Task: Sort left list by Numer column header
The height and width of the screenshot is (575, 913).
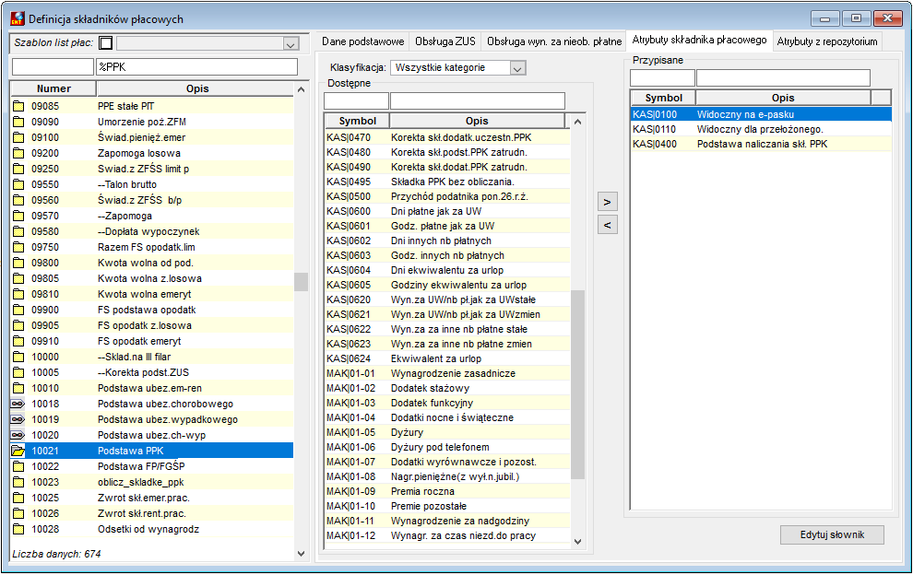Action: coord(53,88)
